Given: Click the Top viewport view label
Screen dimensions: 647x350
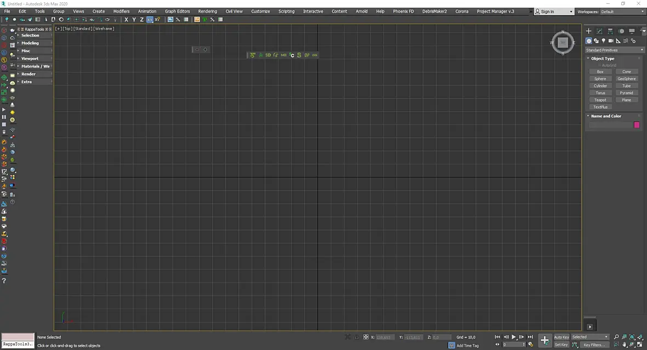Looking at the screenshot, I should [x=67, y=28].
